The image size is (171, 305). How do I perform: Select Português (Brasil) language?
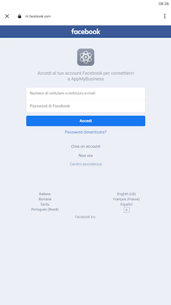coord(45,209)
